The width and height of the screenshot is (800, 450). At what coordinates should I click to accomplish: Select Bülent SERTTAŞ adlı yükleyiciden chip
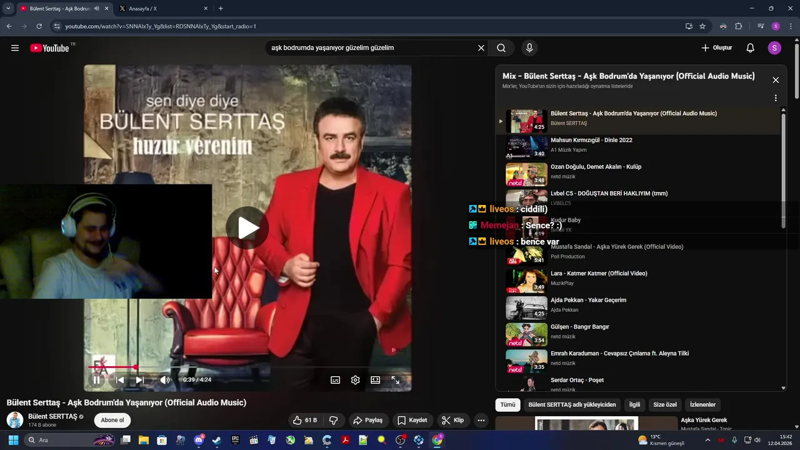[x=572, y=405]
